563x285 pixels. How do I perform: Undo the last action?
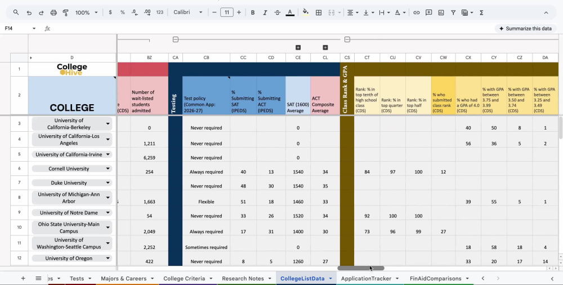coord(29,12)
